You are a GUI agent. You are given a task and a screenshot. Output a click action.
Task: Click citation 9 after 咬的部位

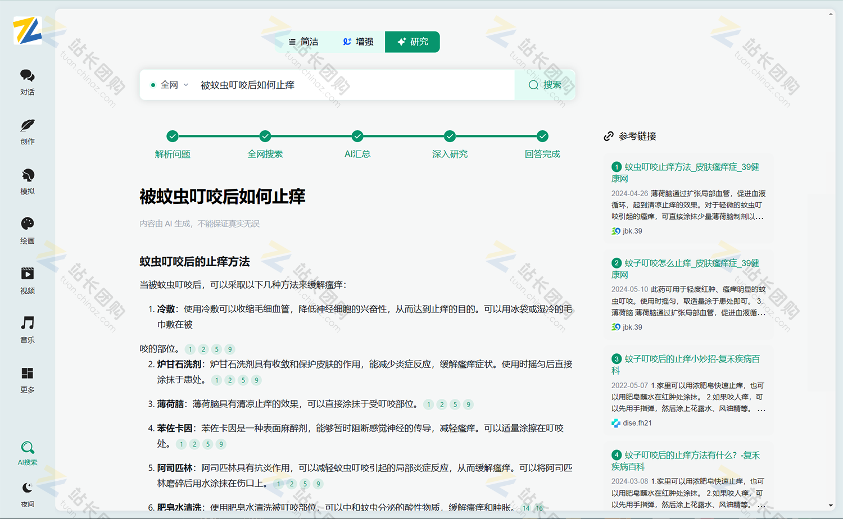click(230, 349)
